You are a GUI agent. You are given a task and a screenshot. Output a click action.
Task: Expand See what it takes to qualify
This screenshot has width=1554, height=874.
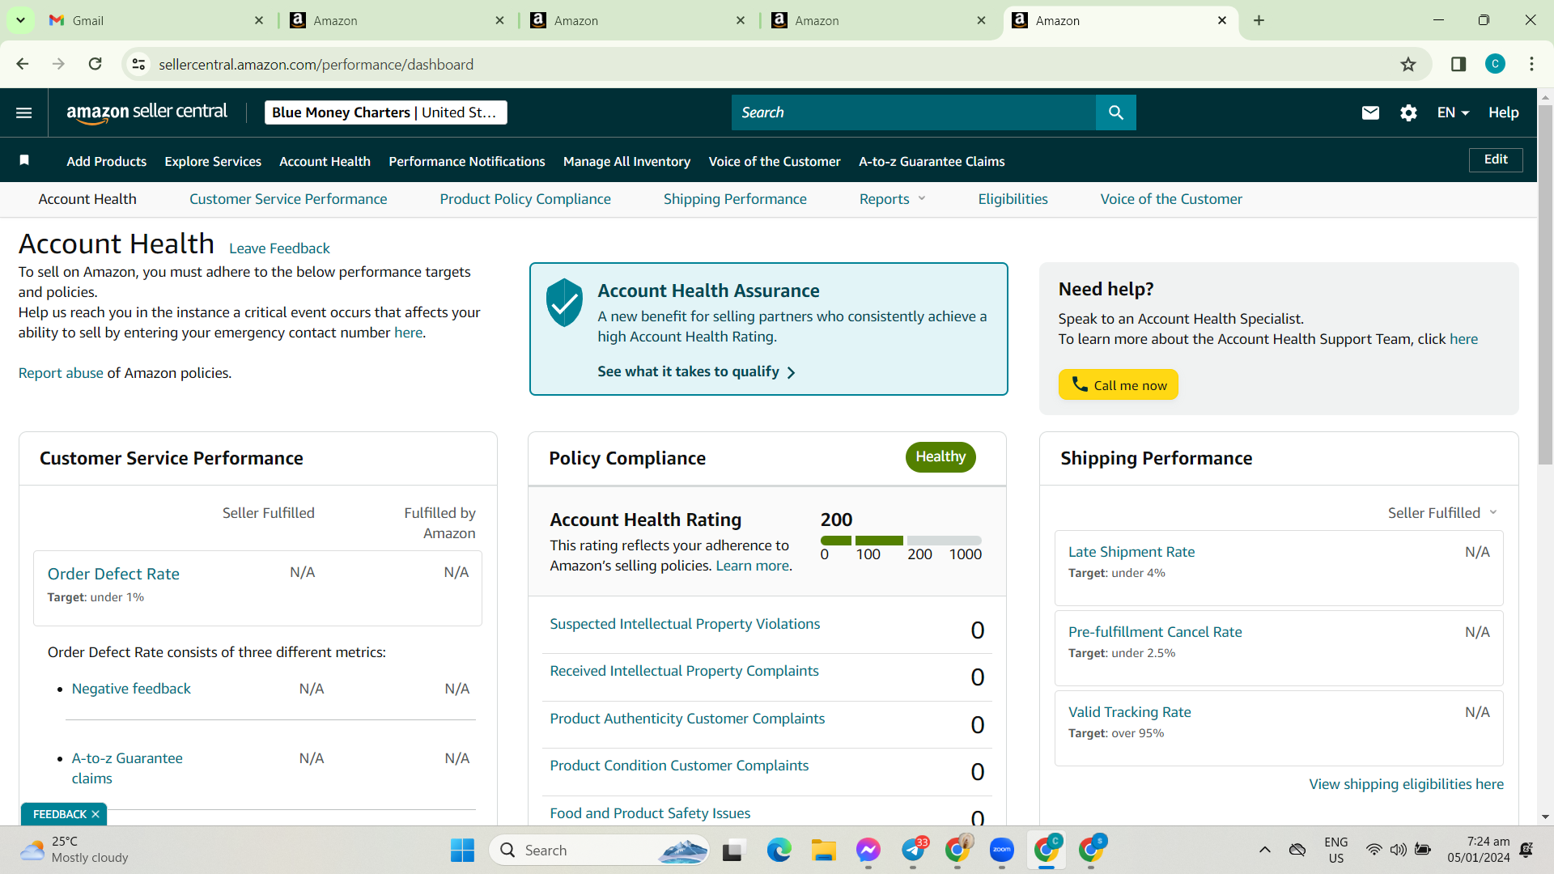[x=696, y=371]
